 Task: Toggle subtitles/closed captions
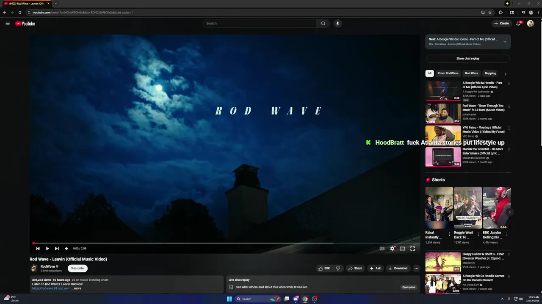point(382,249)
